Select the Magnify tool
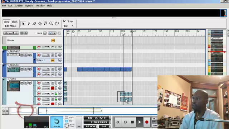Viewport: 229px width, 129px height. (51, 24)
